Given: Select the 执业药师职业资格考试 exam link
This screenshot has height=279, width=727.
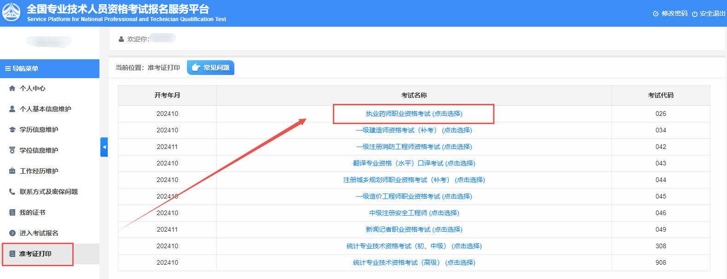Looking at the screenshot, I should (x=414, y=114).
